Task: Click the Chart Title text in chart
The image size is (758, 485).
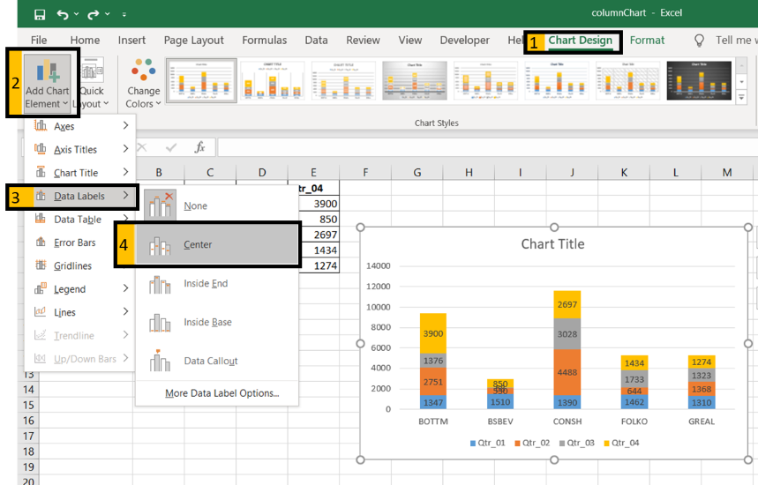Action: click(552, 244)
